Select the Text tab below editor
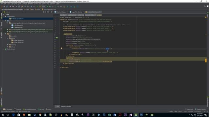Viewport: 209px width, 117px height. [57, 106]
